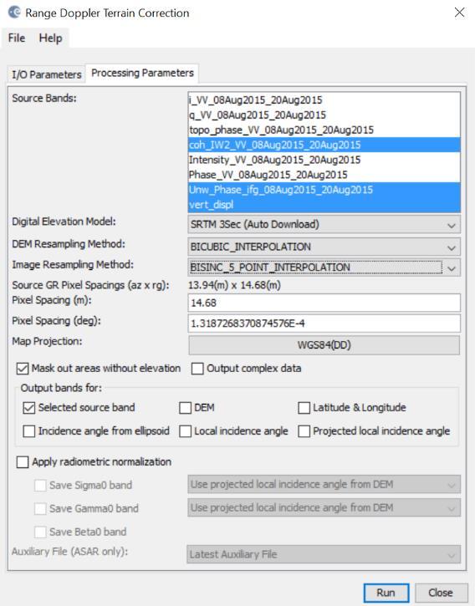Open the Help menu
The height and width of the screenshot is (606, 475).
pos(50,38)
